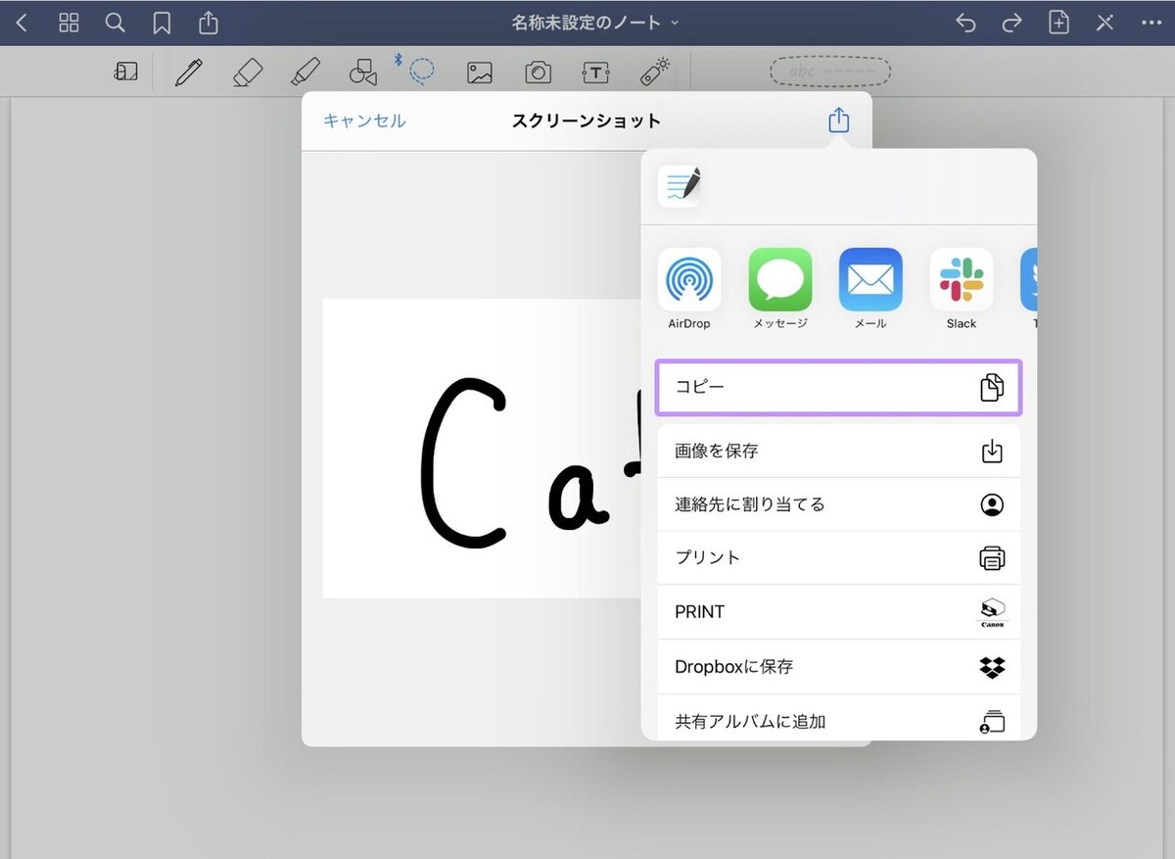Open the camera tool

[x=537, y=71]
